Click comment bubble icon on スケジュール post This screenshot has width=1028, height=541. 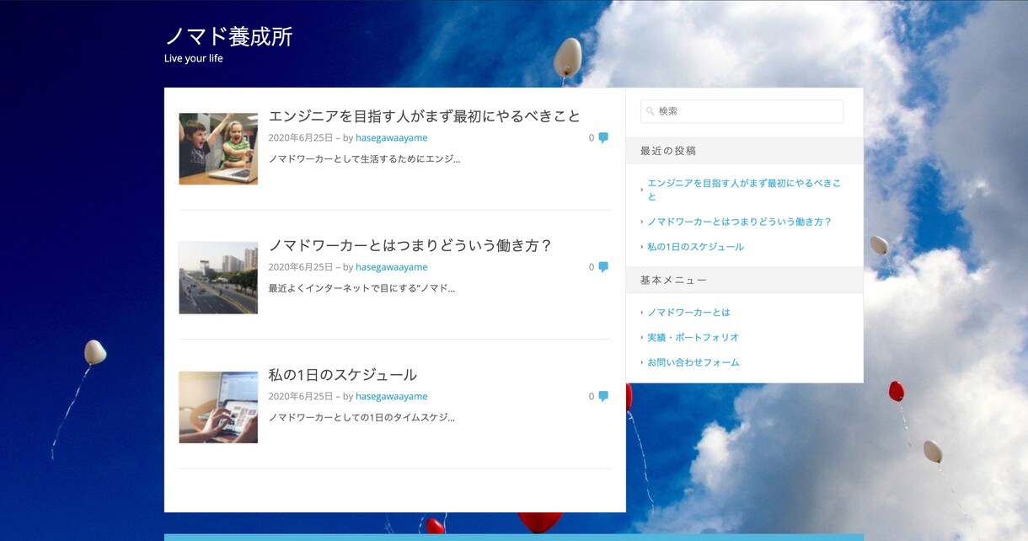pos(603,396)
